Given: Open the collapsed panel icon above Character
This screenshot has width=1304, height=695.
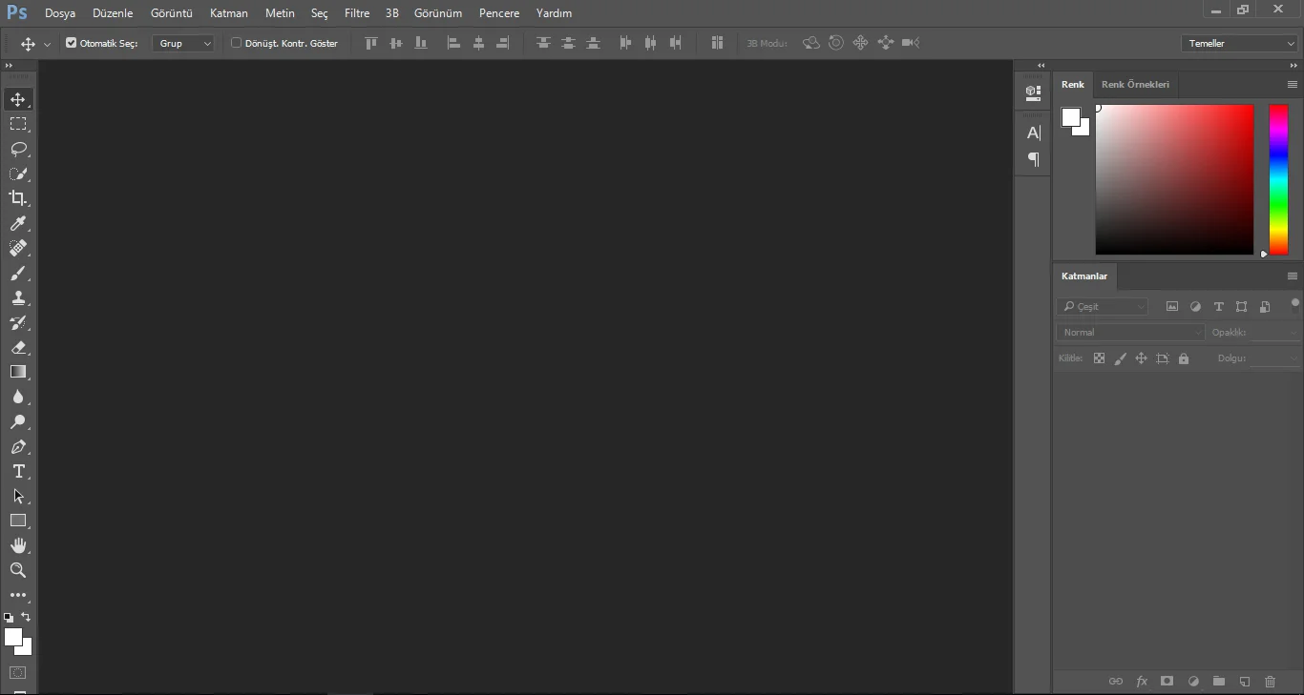Looking at the screenshot, I should click(x=1033, y=92).
